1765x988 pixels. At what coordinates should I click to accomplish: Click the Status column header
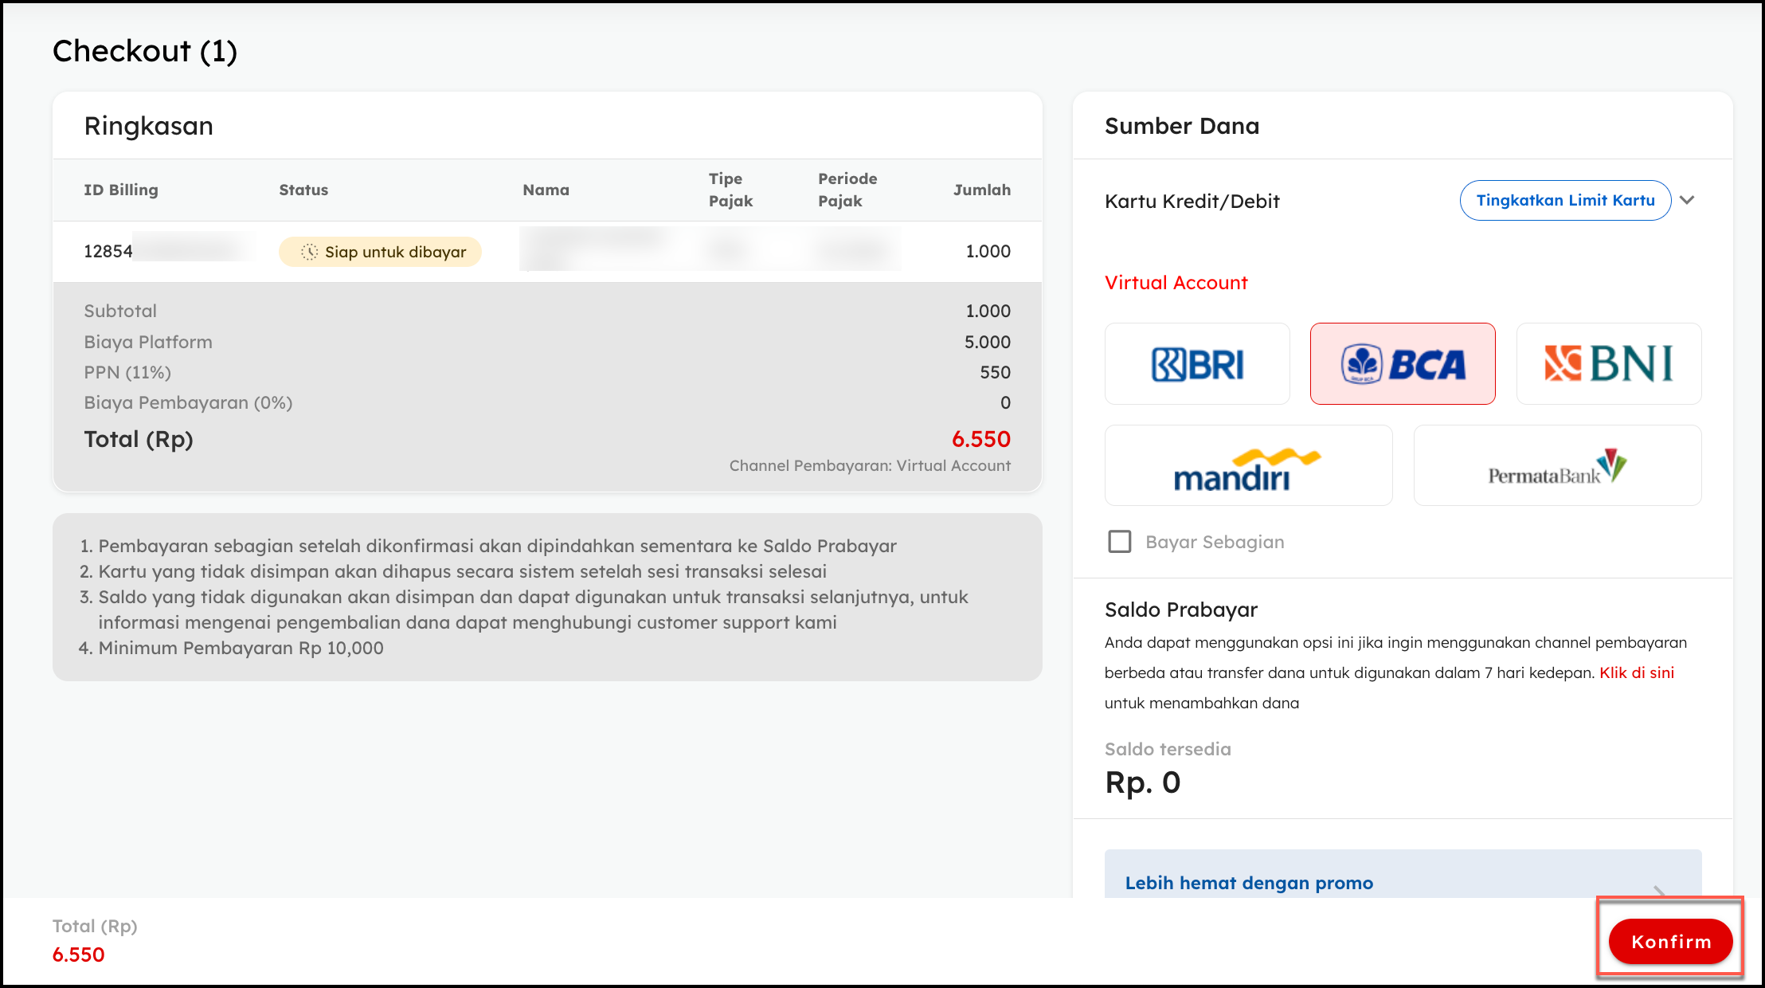pyautogui.click(x=303, y=190)
